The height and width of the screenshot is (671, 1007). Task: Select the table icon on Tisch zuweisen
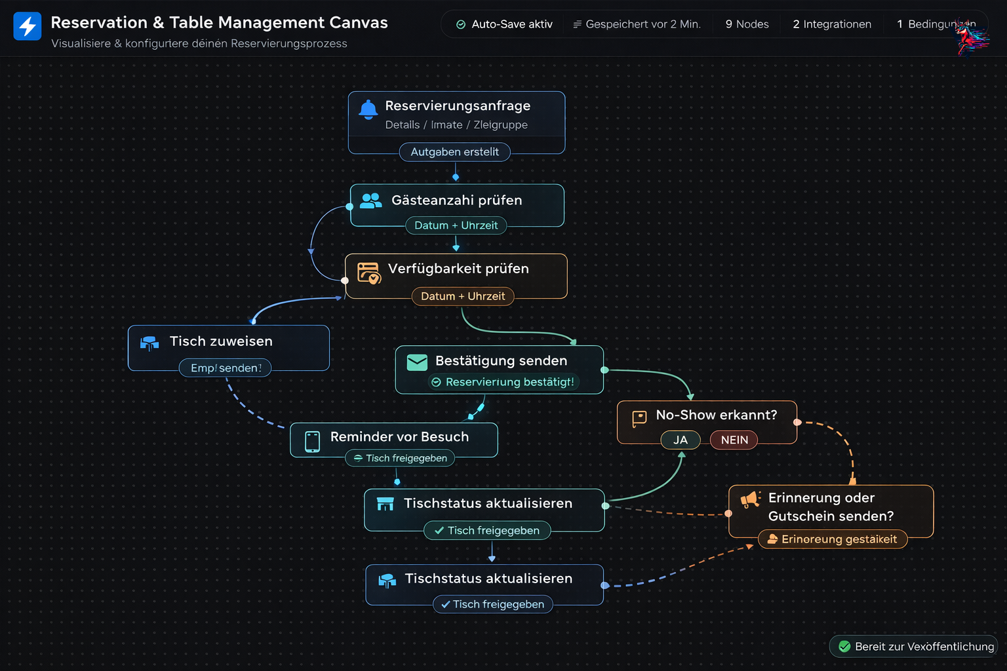(x=149, y=343)
